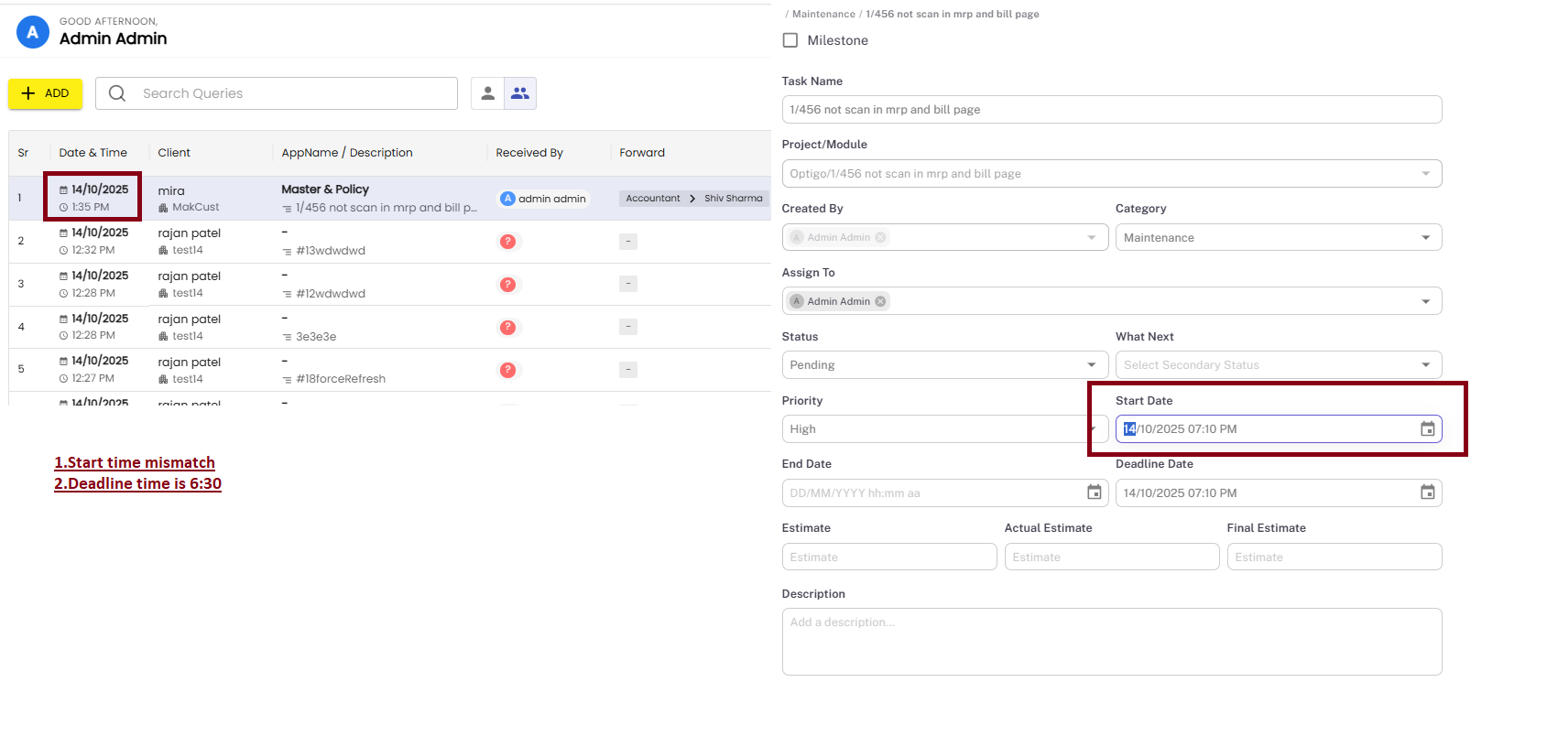Viewport: 1547px width, 736px height.
Task: Select the Date & Time column header
Action: coord(93,153)
